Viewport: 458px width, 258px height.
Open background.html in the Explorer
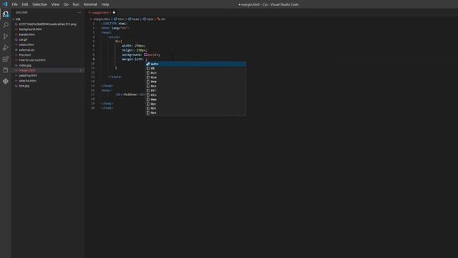(x=30, y=29)
